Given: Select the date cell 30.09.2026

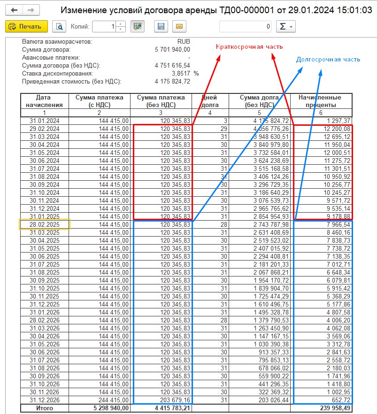Looking at the screenshot, I should [x=45, y=376].
